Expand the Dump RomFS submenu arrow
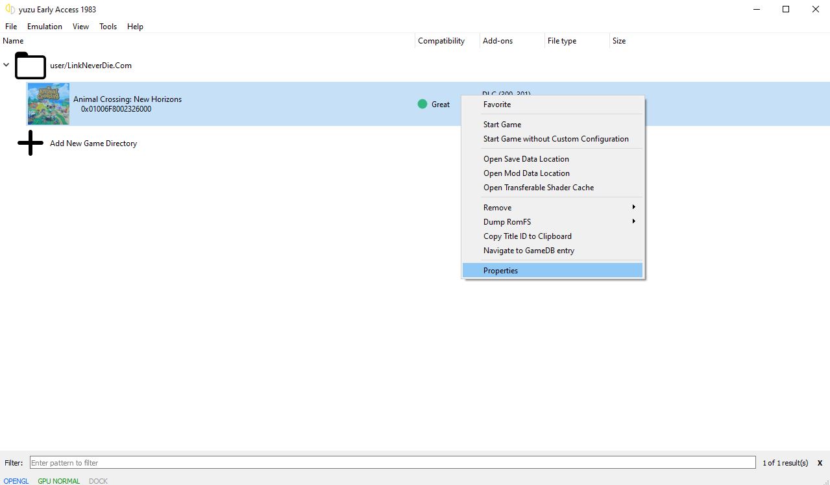This screenshot has height=485, width=830. 633,221
